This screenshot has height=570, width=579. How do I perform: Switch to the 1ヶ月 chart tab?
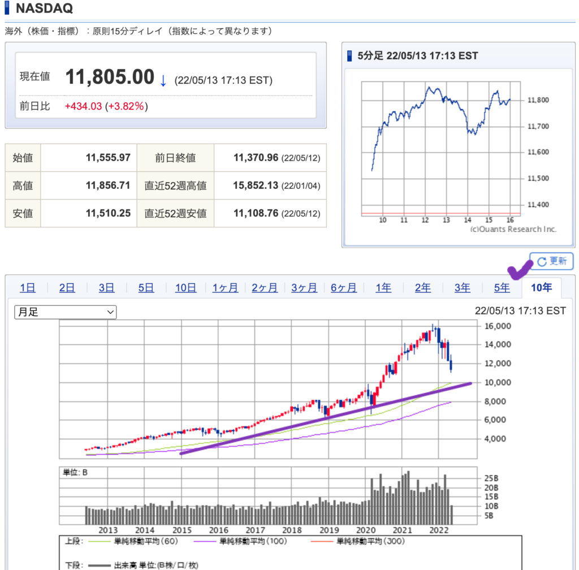pyautogui.click(x=225, y=288)
